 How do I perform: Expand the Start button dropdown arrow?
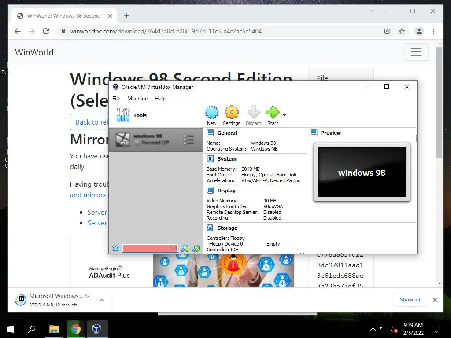[284, 115]
